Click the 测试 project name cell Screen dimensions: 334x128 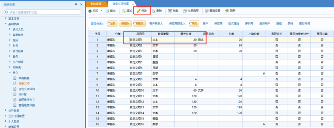208,40
